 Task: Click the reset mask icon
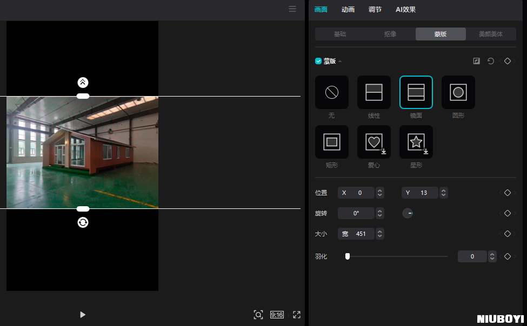[491, 61]
